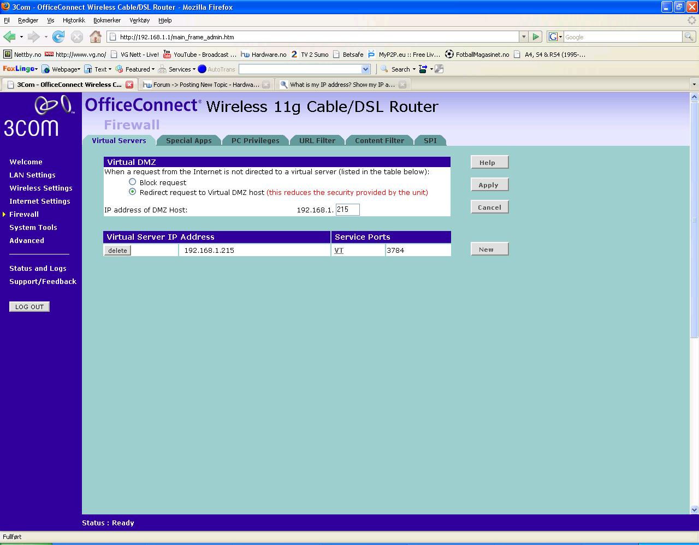Open the list-all-tabs dropdown arrow
The width and height of the screenshot is (699, 545).
click(694, 85)
